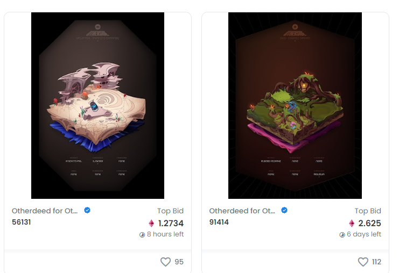Click pink Ethereum icon beside 1.2734
399x273 pixels.
(151, 223)
